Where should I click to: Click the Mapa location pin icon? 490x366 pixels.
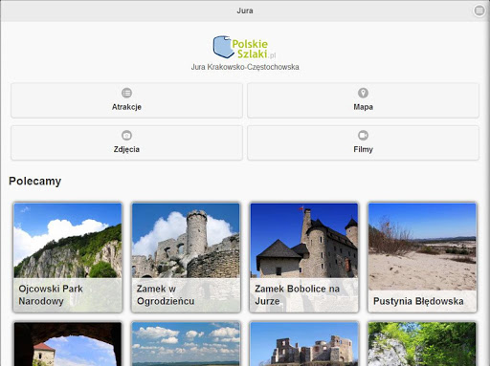coord(363,93)
